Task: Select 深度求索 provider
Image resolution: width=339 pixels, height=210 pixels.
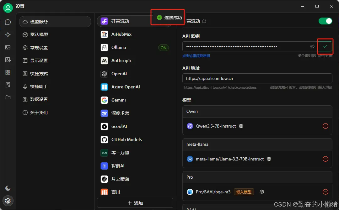Action: 135,113
